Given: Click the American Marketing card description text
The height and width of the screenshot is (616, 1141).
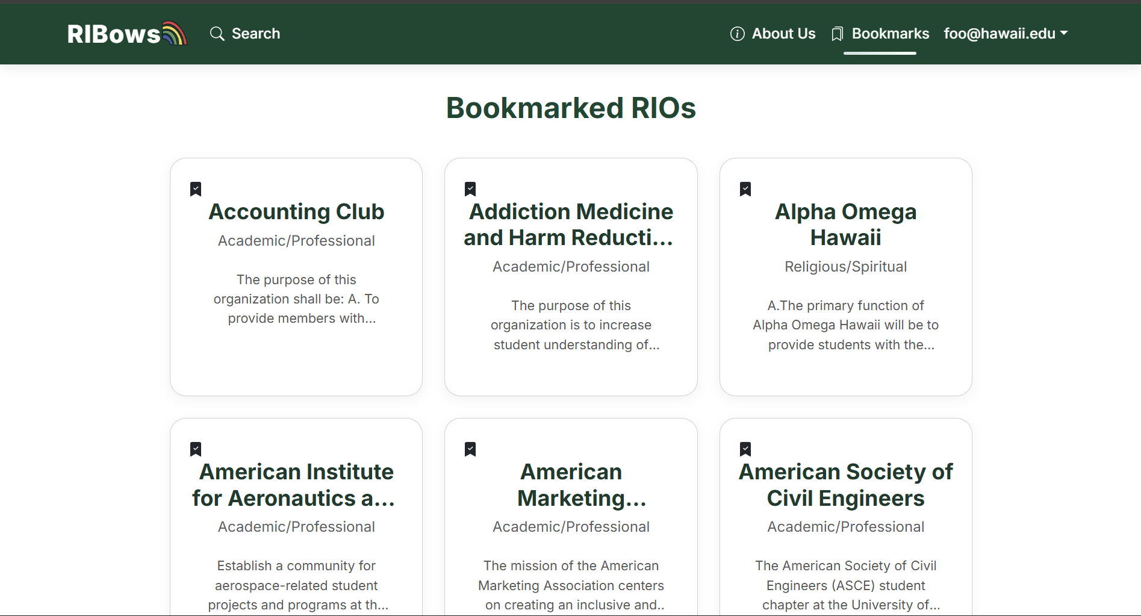Looking at the screenshot, I should click(x=571, y=585).
